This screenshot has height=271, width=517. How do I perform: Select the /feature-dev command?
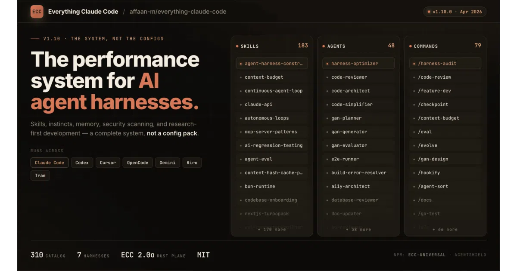coord(445,91)
